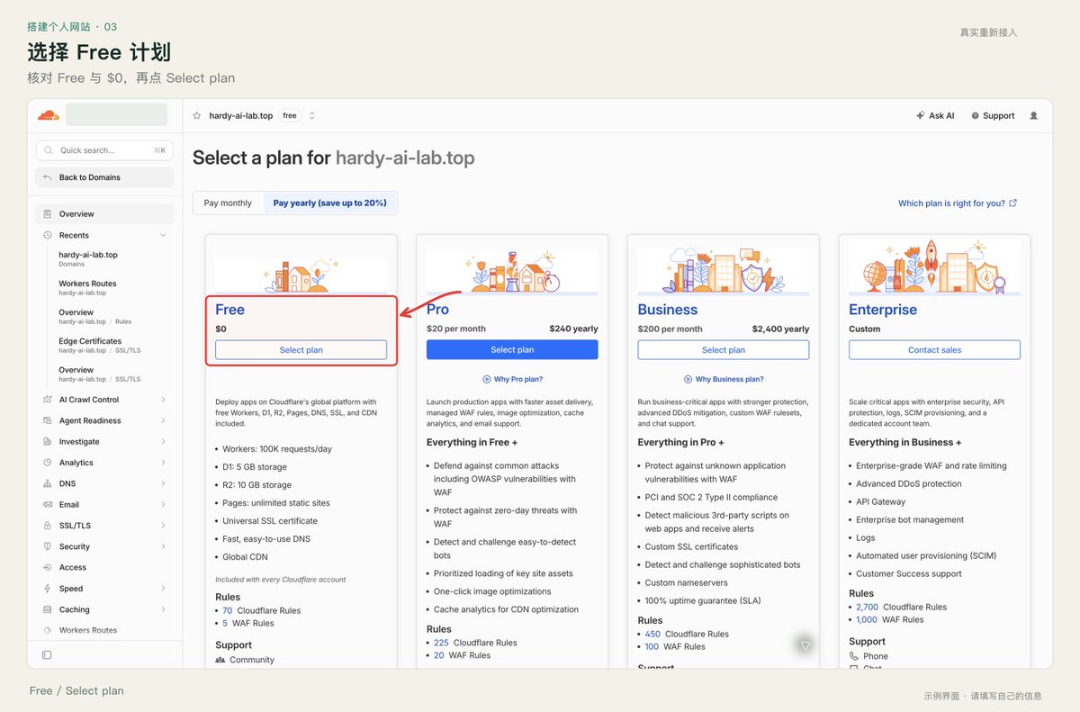The image size is (1080, 712).
Task: Go Back to Domains
Action: click(x=104, y=177)
